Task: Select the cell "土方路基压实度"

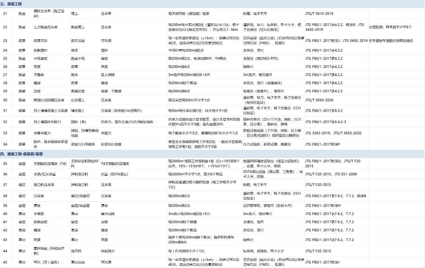Action: click(46, 27)
